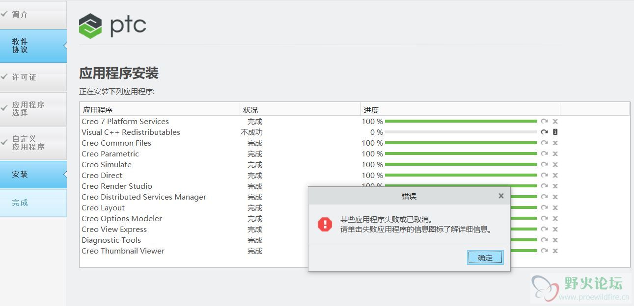Click retry icon for Creo Distributed Services Manager

click(544, 197)
